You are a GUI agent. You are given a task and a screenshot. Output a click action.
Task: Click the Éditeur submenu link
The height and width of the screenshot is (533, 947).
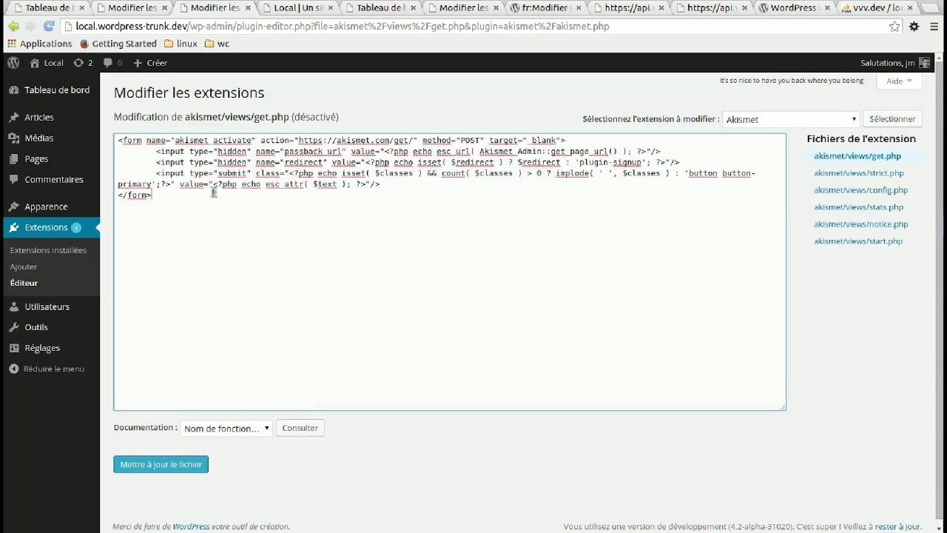tap(24, 283)
